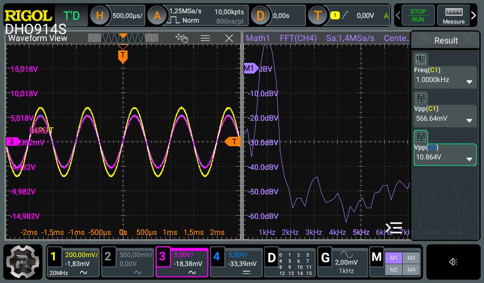Click the trigger source channel 1 badge

coord(335,15)
